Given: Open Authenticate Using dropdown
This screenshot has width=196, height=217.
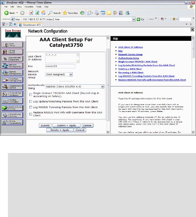Looking at the screenshot, I should (102, 87).
